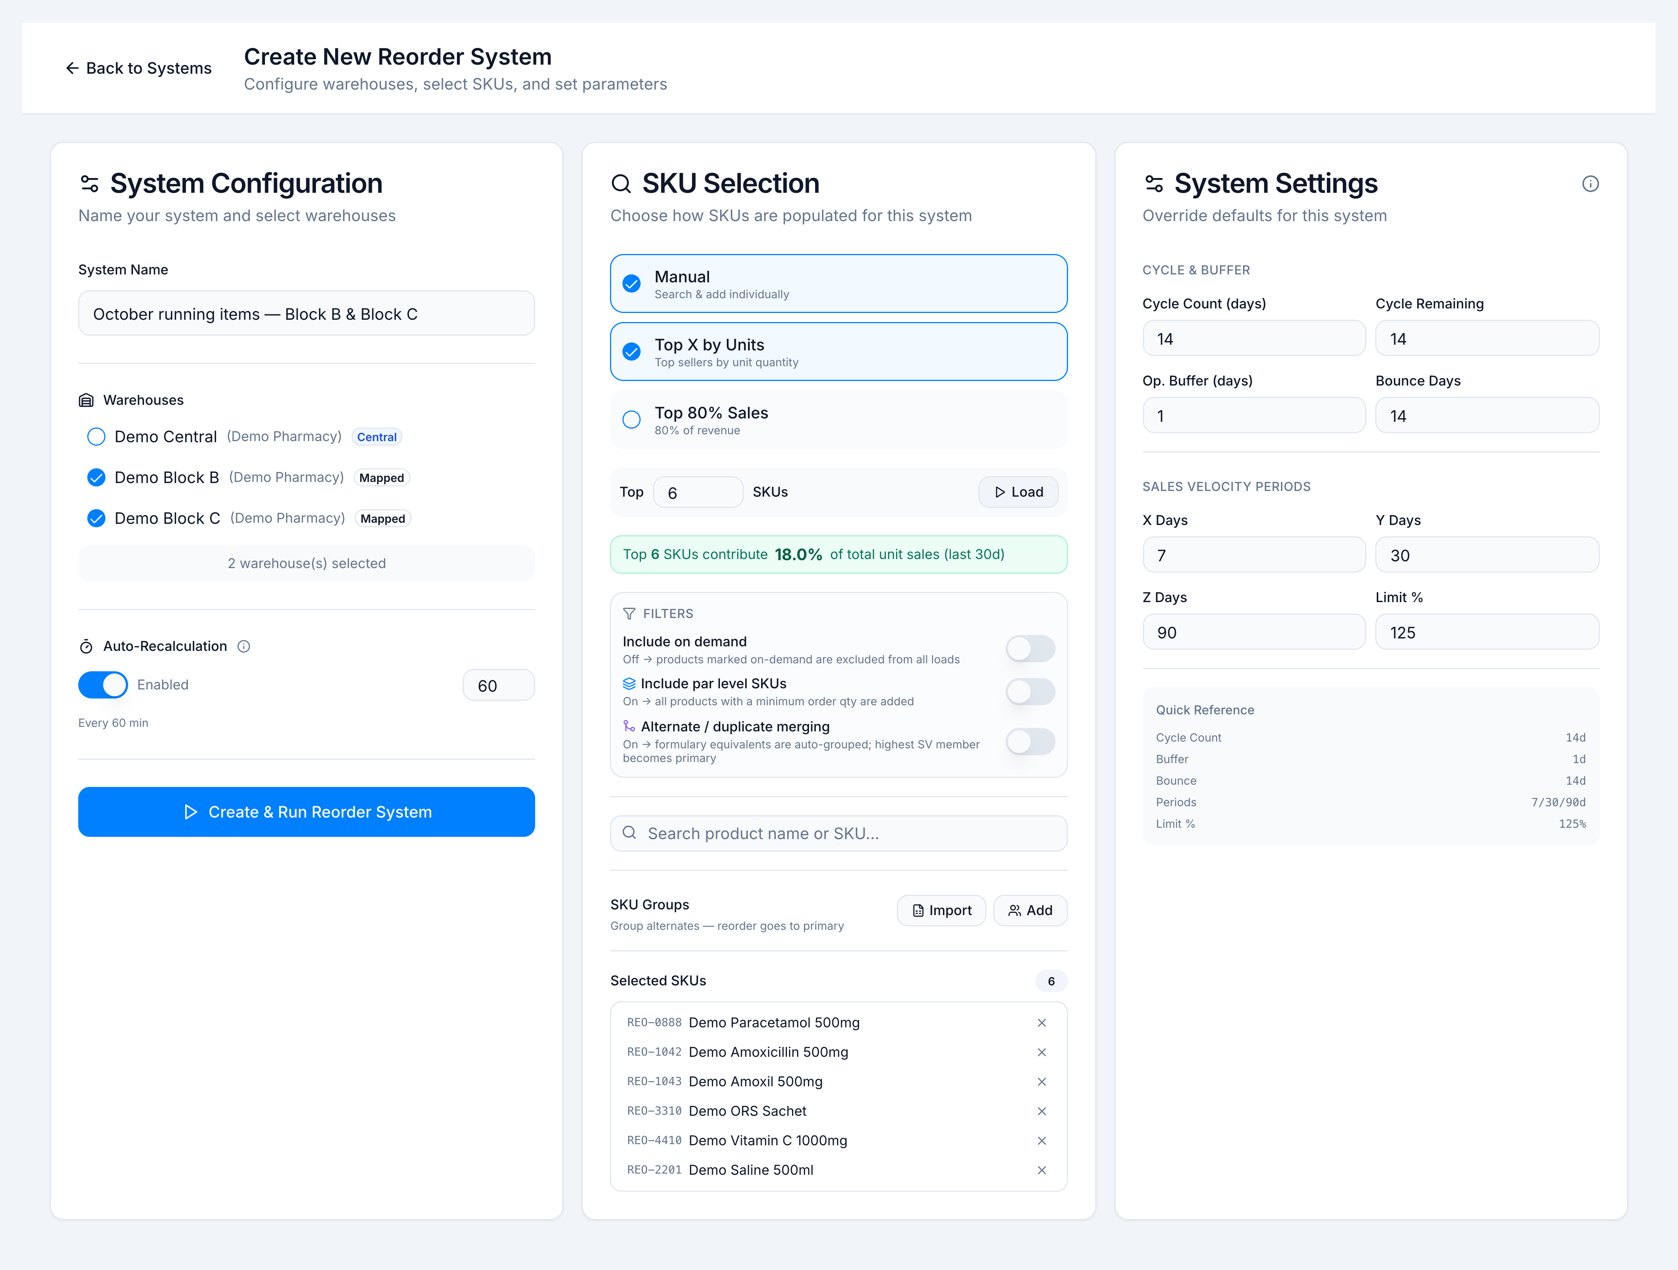Turn on Include par level SKUs toggle
The height and width of the screenshot is (1270, 1678).
coord(1030,692)
